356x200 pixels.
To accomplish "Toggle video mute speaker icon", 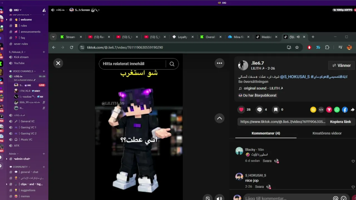I will pos(219,198).
